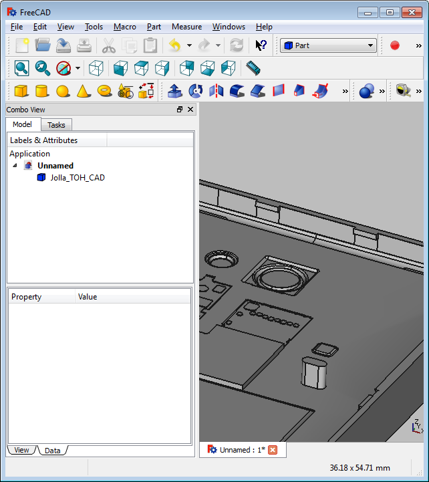The image size is (429, 482).
Task: Set the bottom view cube icon
Action: (x=207, y=68)
